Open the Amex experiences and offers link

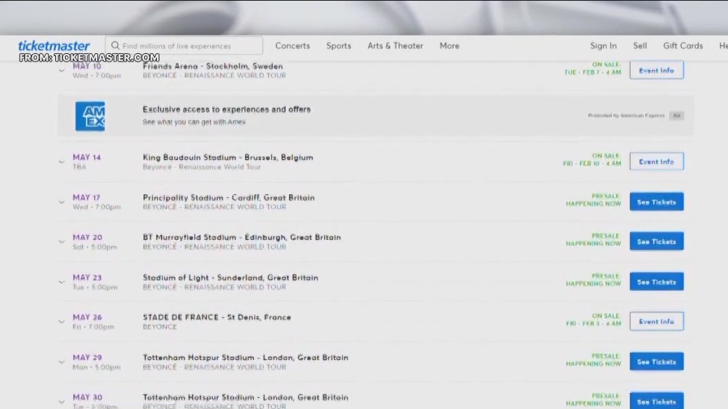[x=226, y=109]
